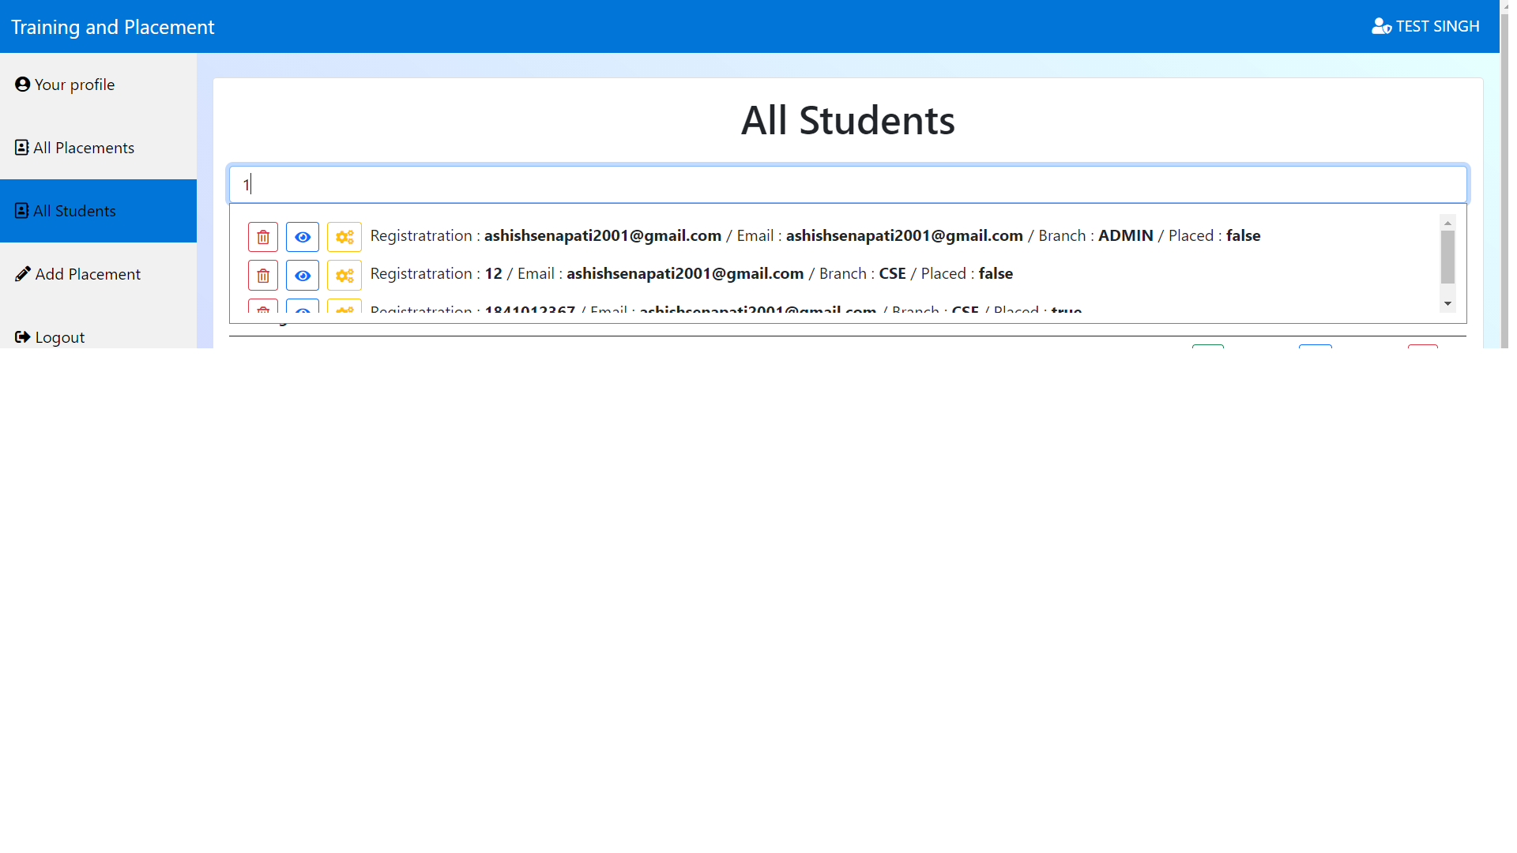Select the delete trash icon for registration 12

point(262,275)
